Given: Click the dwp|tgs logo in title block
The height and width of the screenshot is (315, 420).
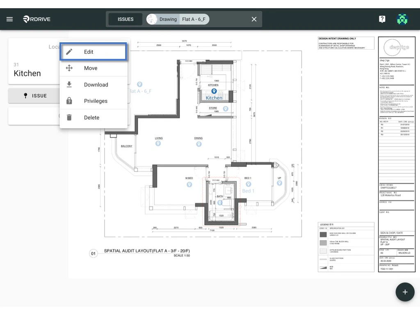Looking at the screenshot, I should 396,48.
